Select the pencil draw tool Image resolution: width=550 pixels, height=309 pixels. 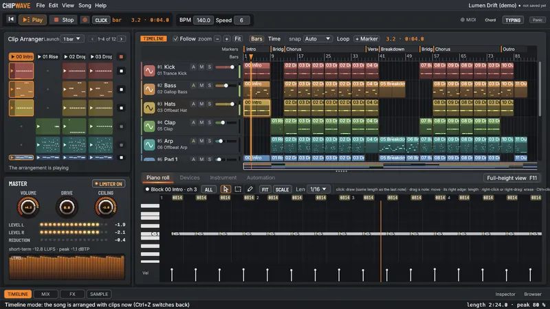(x=250, y=190)
